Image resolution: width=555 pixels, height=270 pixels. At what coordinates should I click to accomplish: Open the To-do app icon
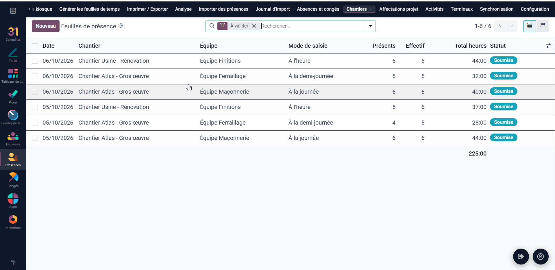13,55
